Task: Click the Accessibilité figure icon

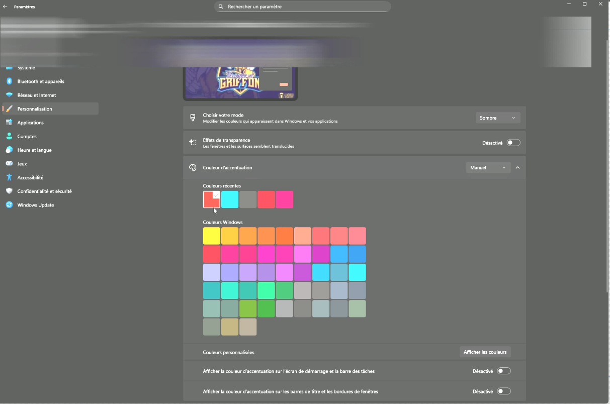Action: pos(9,177)
